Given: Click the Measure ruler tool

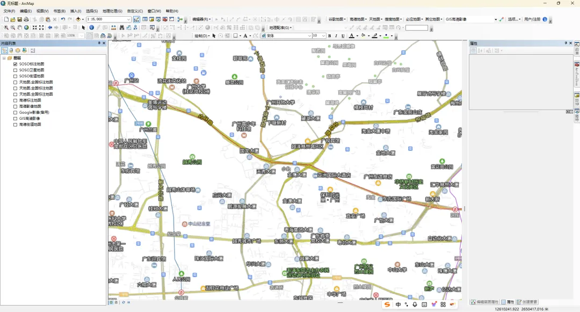Looking at the screenshot, I should [x=113, y=27].
